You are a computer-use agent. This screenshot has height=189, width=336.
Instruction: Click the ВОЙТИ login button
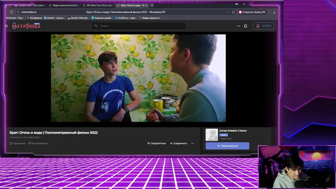click(x=264, y=26)
